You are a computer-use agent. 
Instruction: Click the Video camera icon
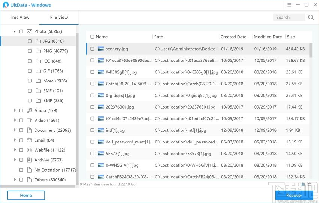pyautogui.click(x=29, y=120)
